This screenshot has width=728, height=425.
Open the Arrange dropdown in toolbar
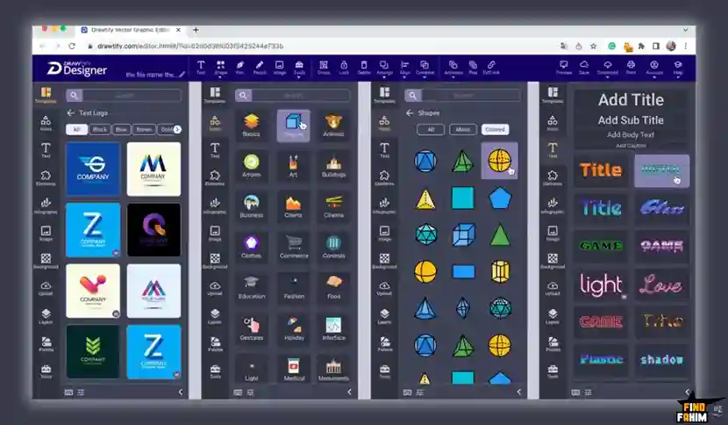tap(385, 66)
